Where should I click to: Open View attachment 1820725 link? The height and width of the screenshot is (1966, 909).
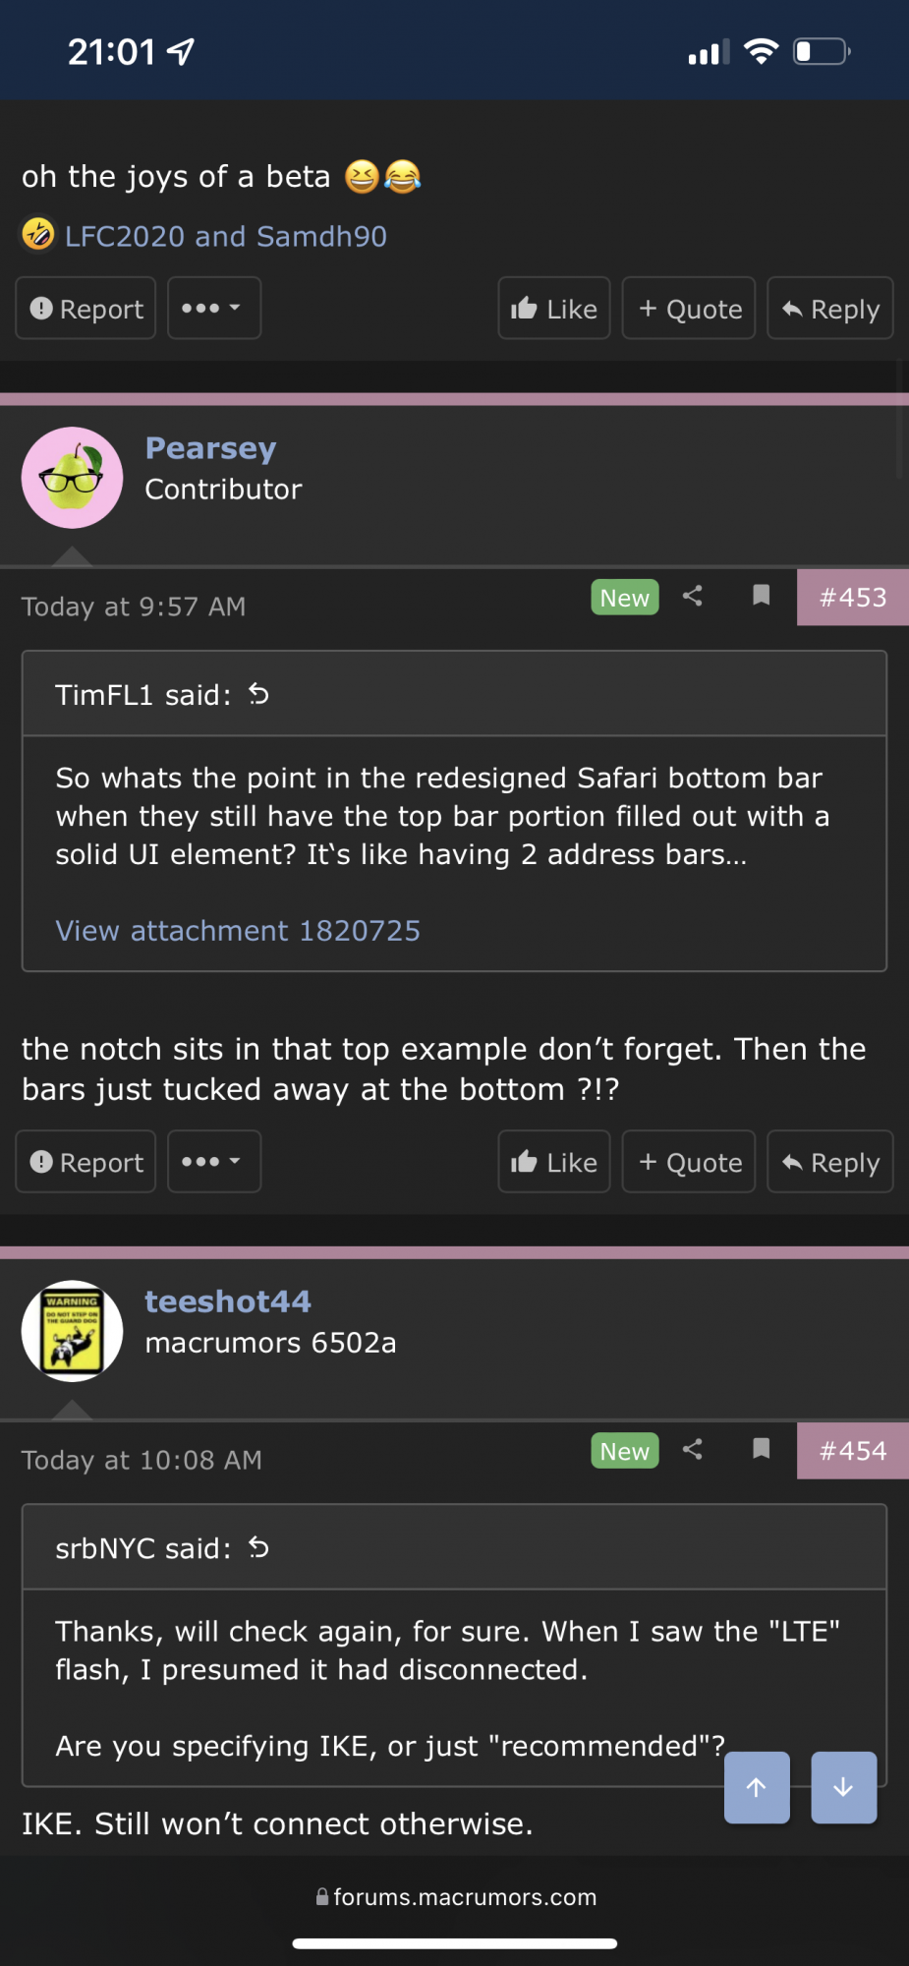pyautogui.click(x=238, y=931)
